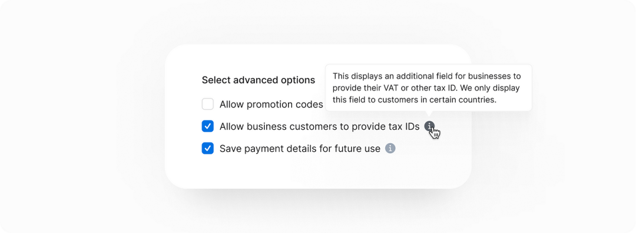636x233 pixels.
Task: Click the small pointer arrow beneath the tooltip
Action: coord(429,114)
